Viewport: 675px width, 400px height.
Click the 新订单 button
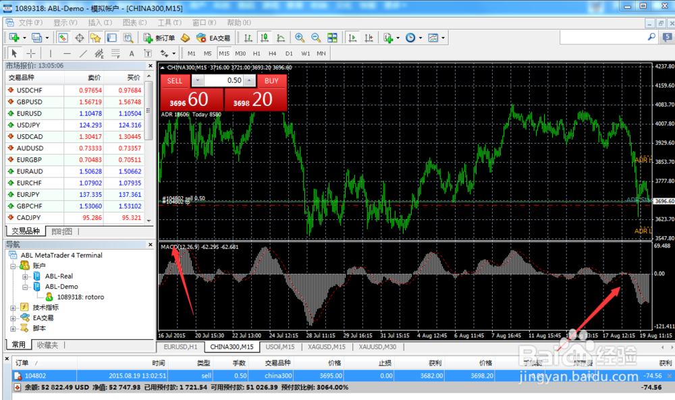[159, 38]
